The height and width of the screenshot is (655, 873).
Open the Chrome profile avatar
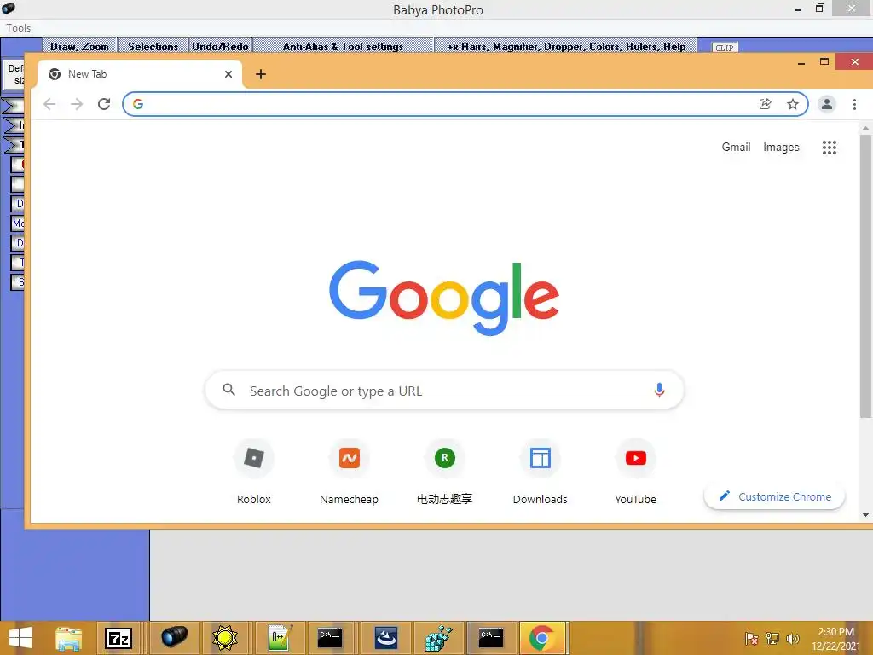(x=826, y=104)
